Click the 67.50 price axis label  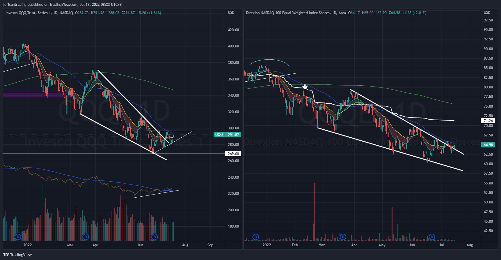coord(488,135)
